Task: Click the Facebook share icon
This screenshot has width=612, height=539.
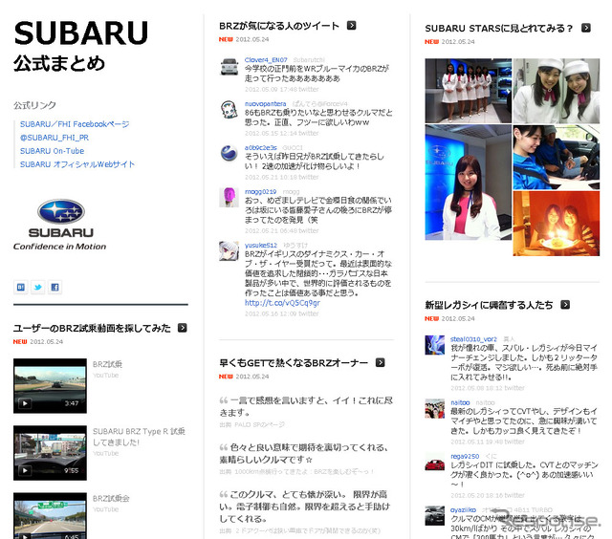Action: [55, 288]
